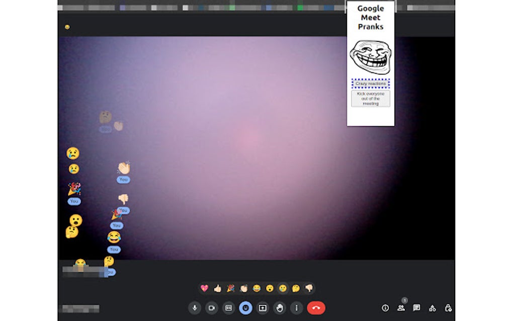Open the in-call chat panel
Image resolution: width=513 pixels, height=321 pixels.
tap(416, 307)
